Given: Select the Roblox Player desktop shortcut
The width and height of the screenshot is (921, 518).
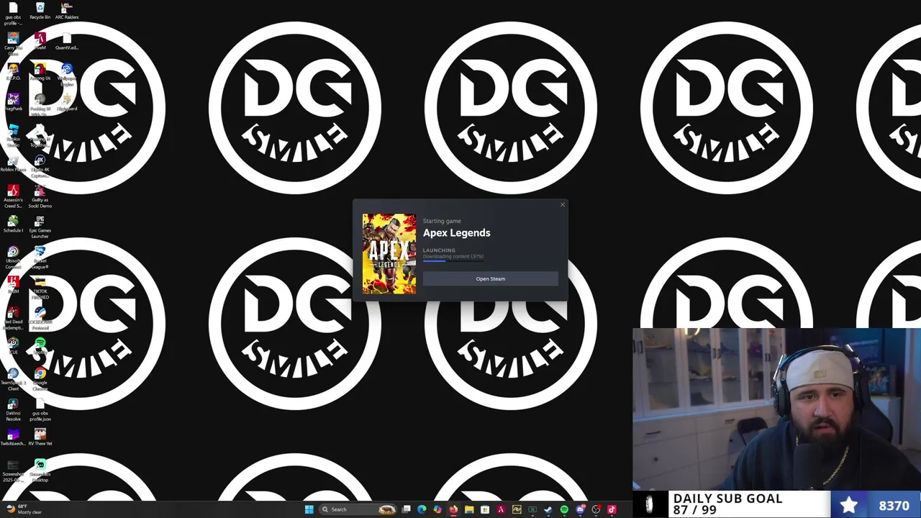Looking at the screenshot, I should pos(13,163).
